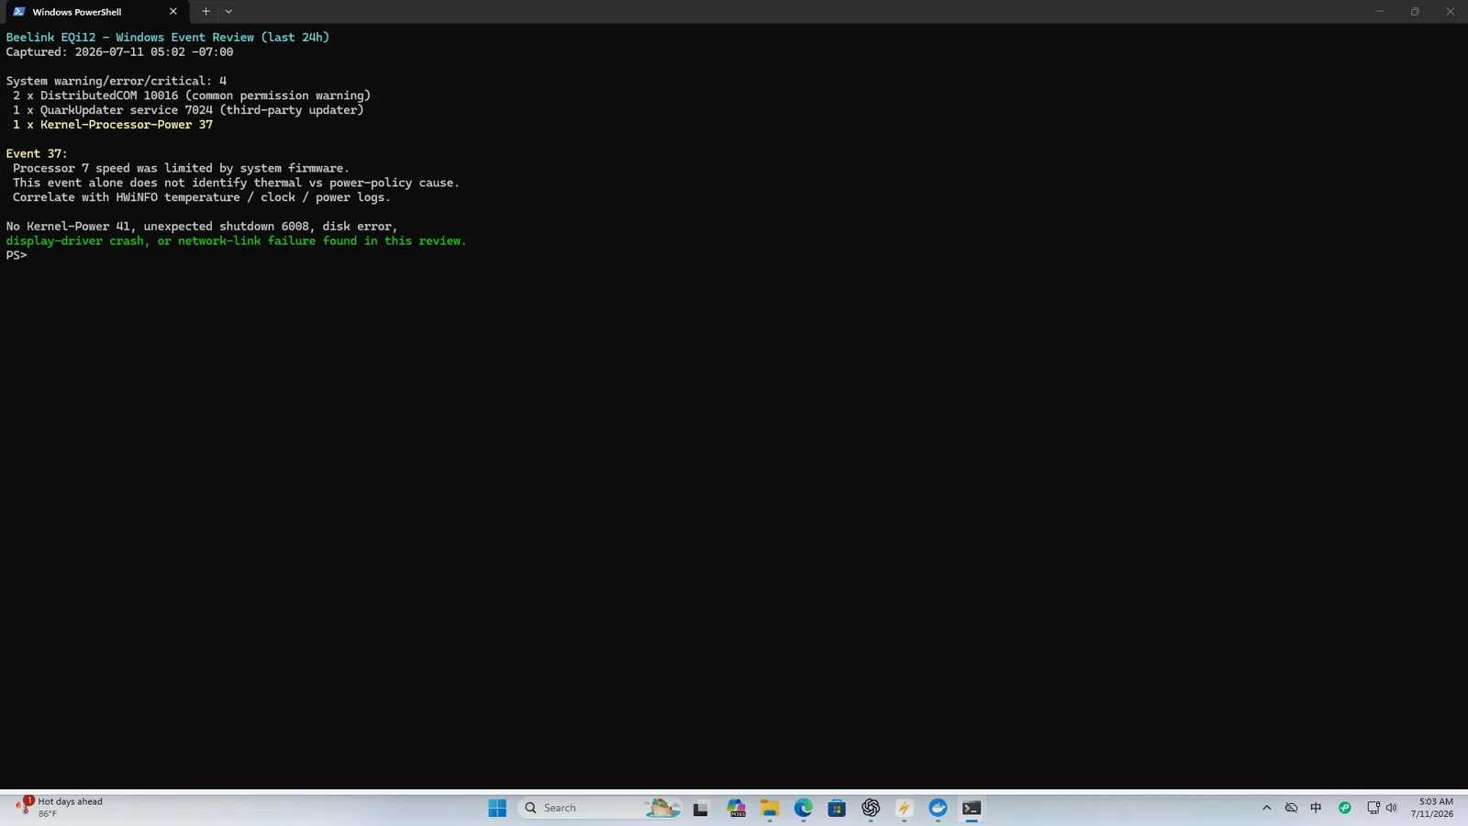Open the volume control tray icon
Screen dimensions: 1468x826
click(1391, 808)
